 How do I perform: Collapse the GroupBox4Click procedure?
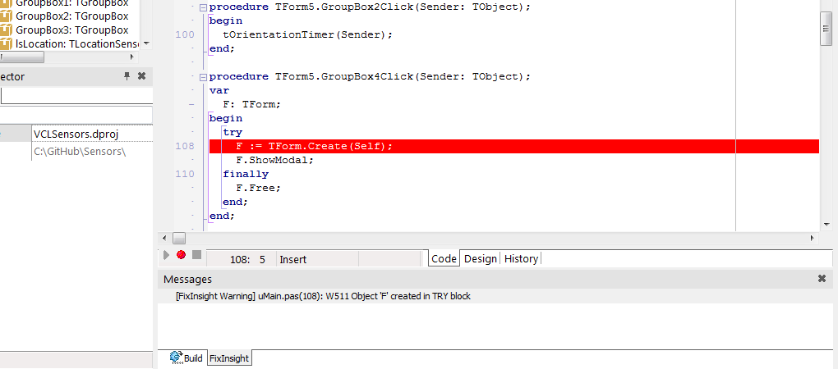point(202,77)
